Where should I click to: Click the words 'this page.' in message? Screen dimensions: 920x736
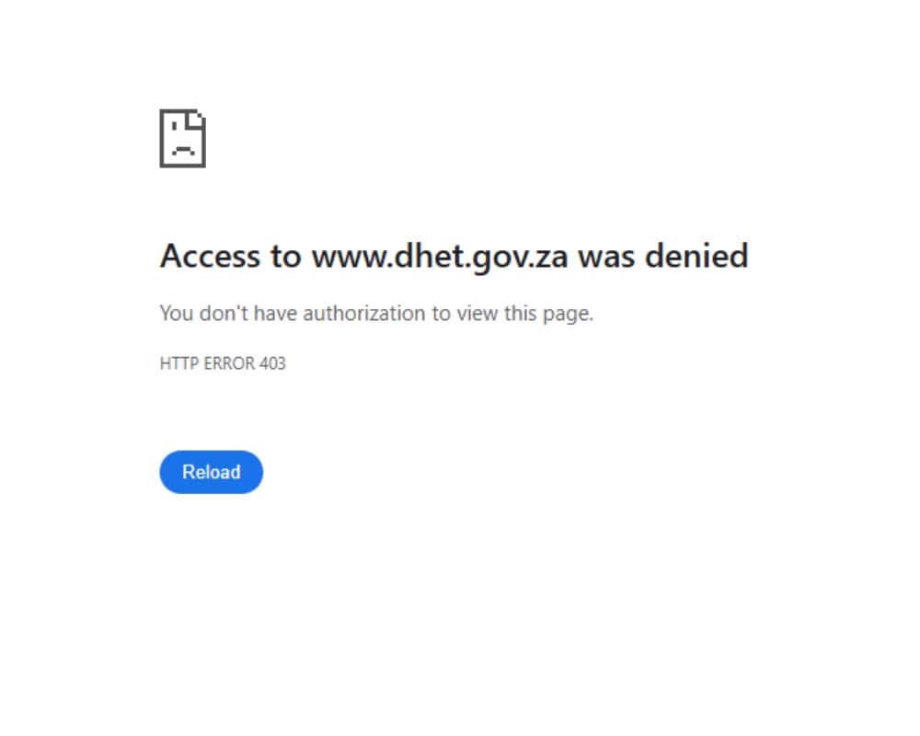[x=548, y=314]
